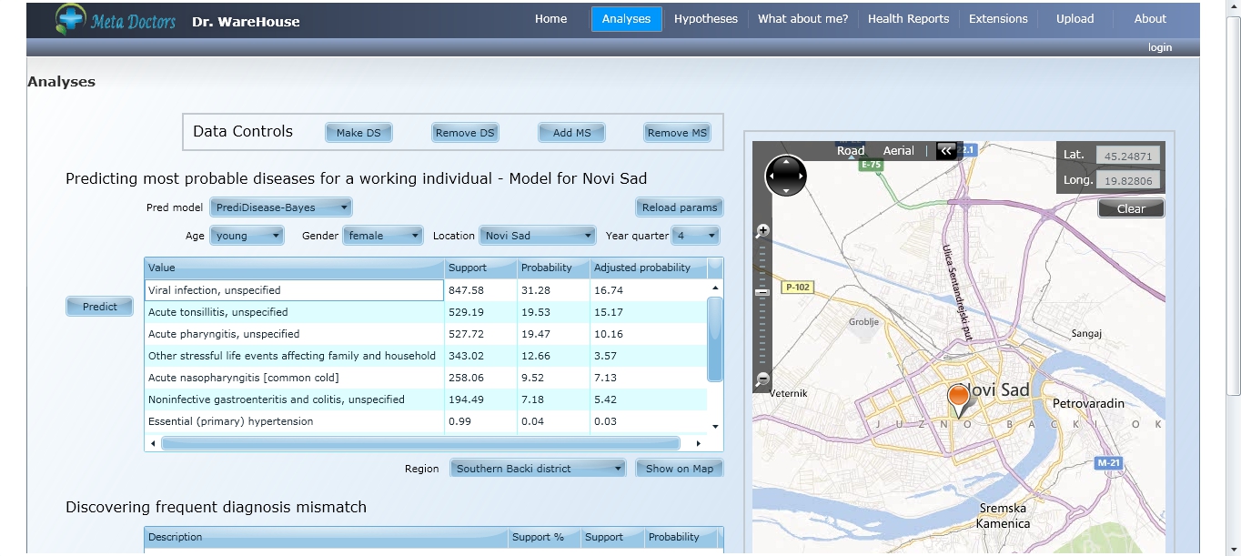This screenshot has height=556, width=1241.
Task: Click the login link
Action: click(x=1159, y=47)
